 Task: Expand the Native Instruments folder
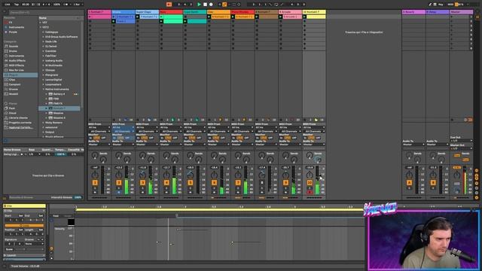(x=43, y=89)
